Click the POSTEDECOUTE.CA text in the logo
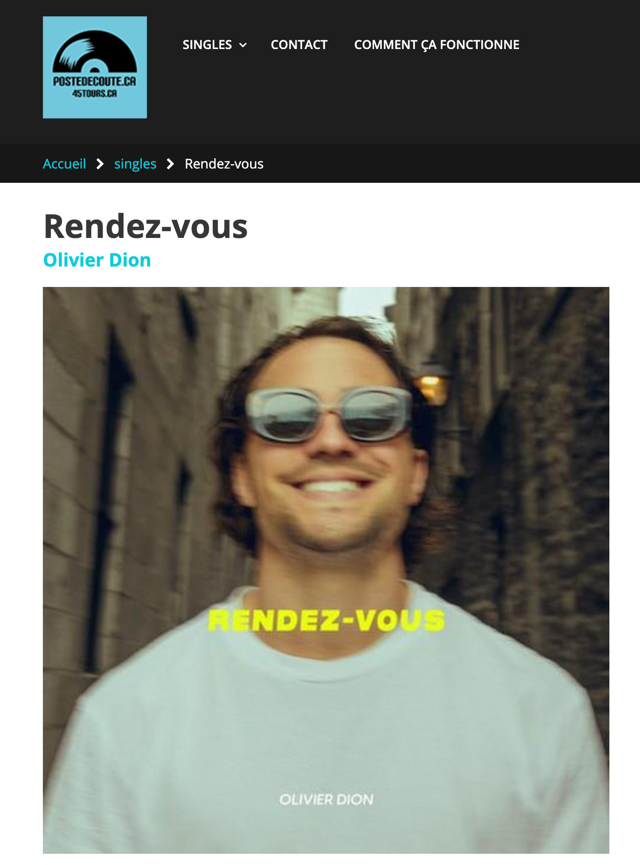This screenshot has width=640, height=865. click(95, 82)
